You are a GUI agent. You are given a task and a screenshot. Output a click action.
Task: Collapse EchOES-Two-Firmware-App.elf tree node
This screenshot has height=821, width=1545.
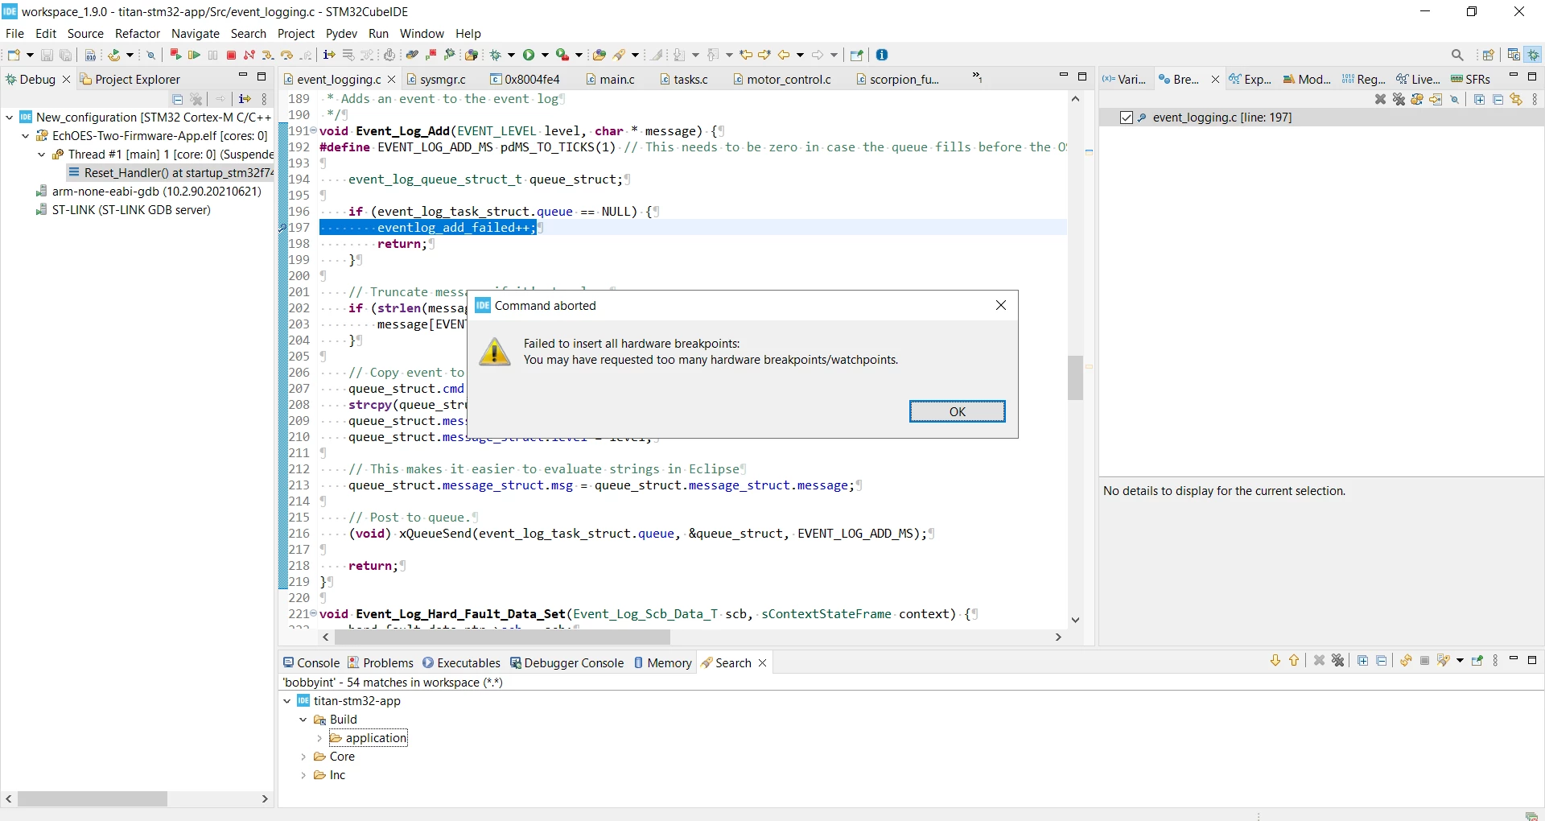26,136
